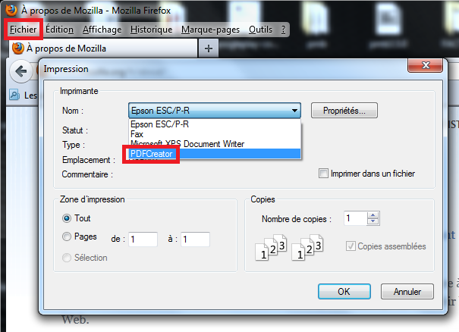Image resolution: width=459 pixels, height=332 pixels.
Task: Click the page range 'de' input field
Action: coord(143,240)
